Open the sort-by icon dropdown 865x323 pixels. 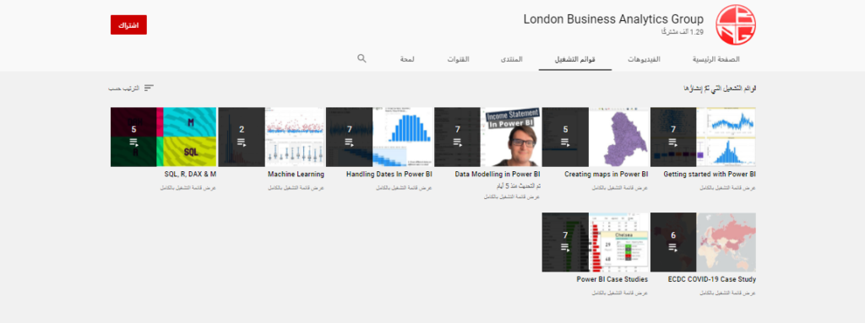pyautogui.click(x=149, y=89)
